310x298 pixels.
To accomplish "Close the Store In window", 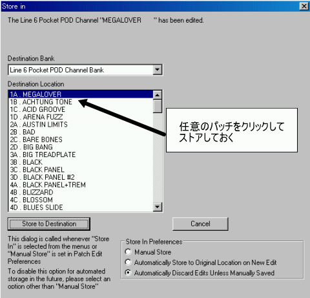I will (x=304, y=6).
